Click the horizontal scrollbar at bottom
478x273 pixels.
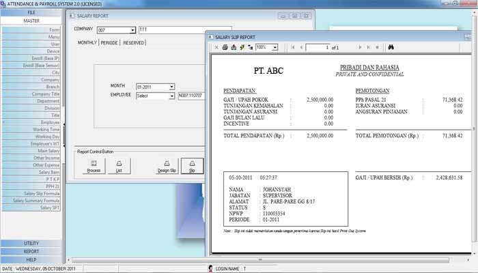tap(260, 260)
